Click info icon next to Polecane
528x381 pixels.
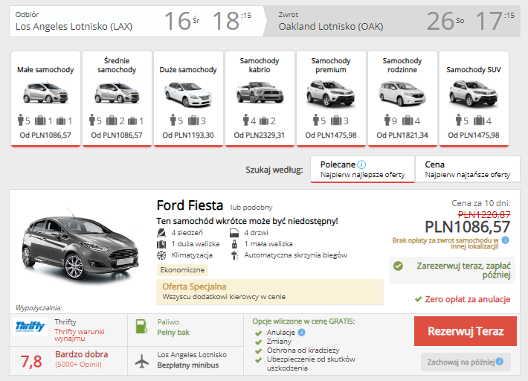tap(362, 164)
